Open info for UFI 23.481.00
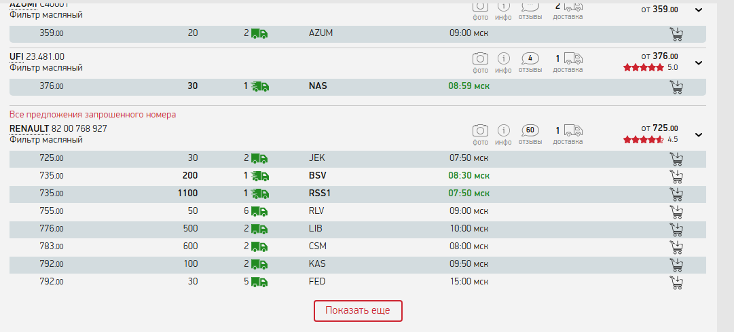Image resolution: width=734 pixels, height=332 pixels. coord(503,63)
